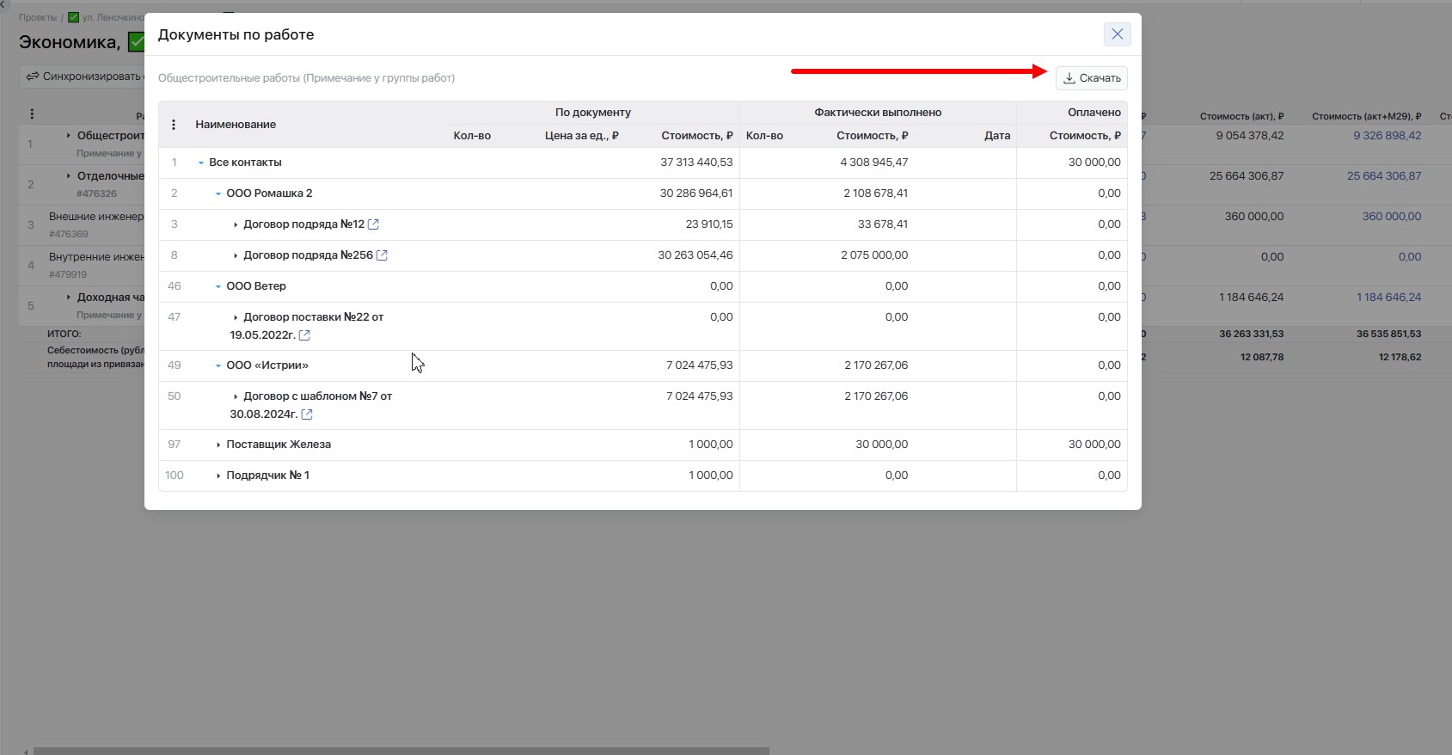Collapse the Все контакты group
This screenshot has height=755, width=1452.
click(x=201, y=163)
